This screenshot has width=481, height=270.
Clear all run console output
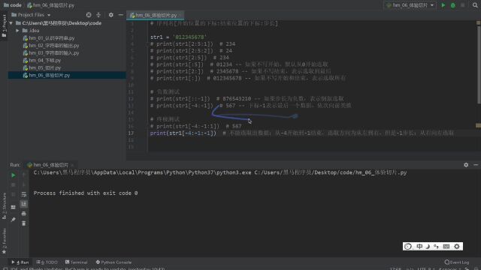click(x=23, y=223)
